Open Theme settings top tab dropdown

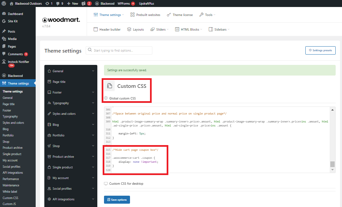[109, 15]
